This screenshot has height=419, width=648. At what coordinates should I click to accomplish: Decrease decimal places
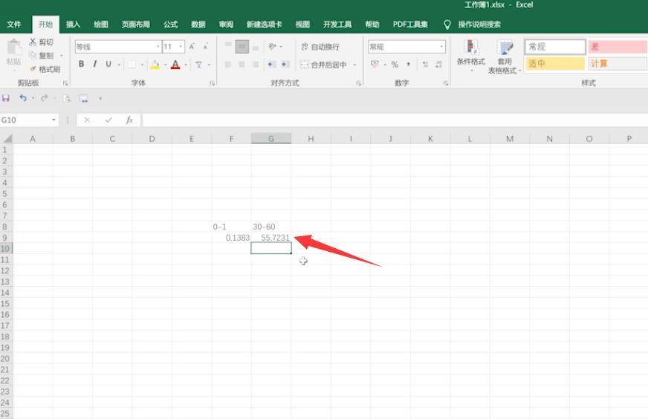438,65
